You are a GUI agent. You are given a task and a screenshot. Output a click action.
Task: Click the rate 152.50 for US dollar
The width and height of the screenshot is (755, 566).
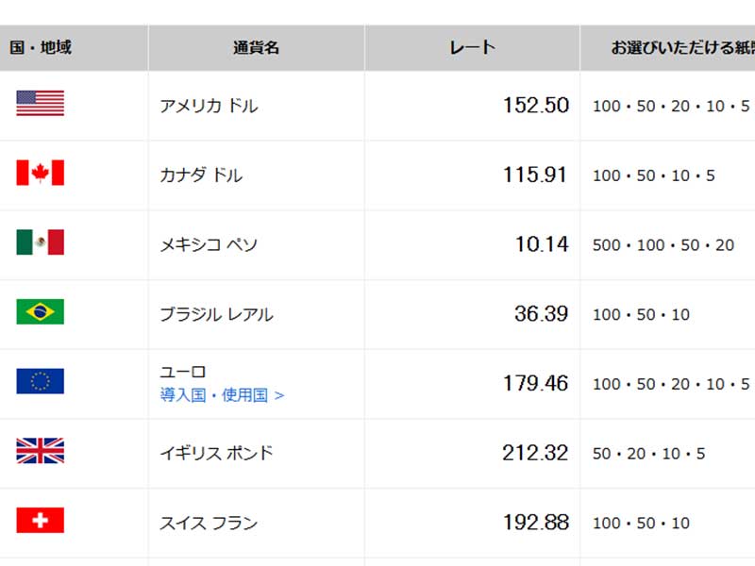click(536, 106)
